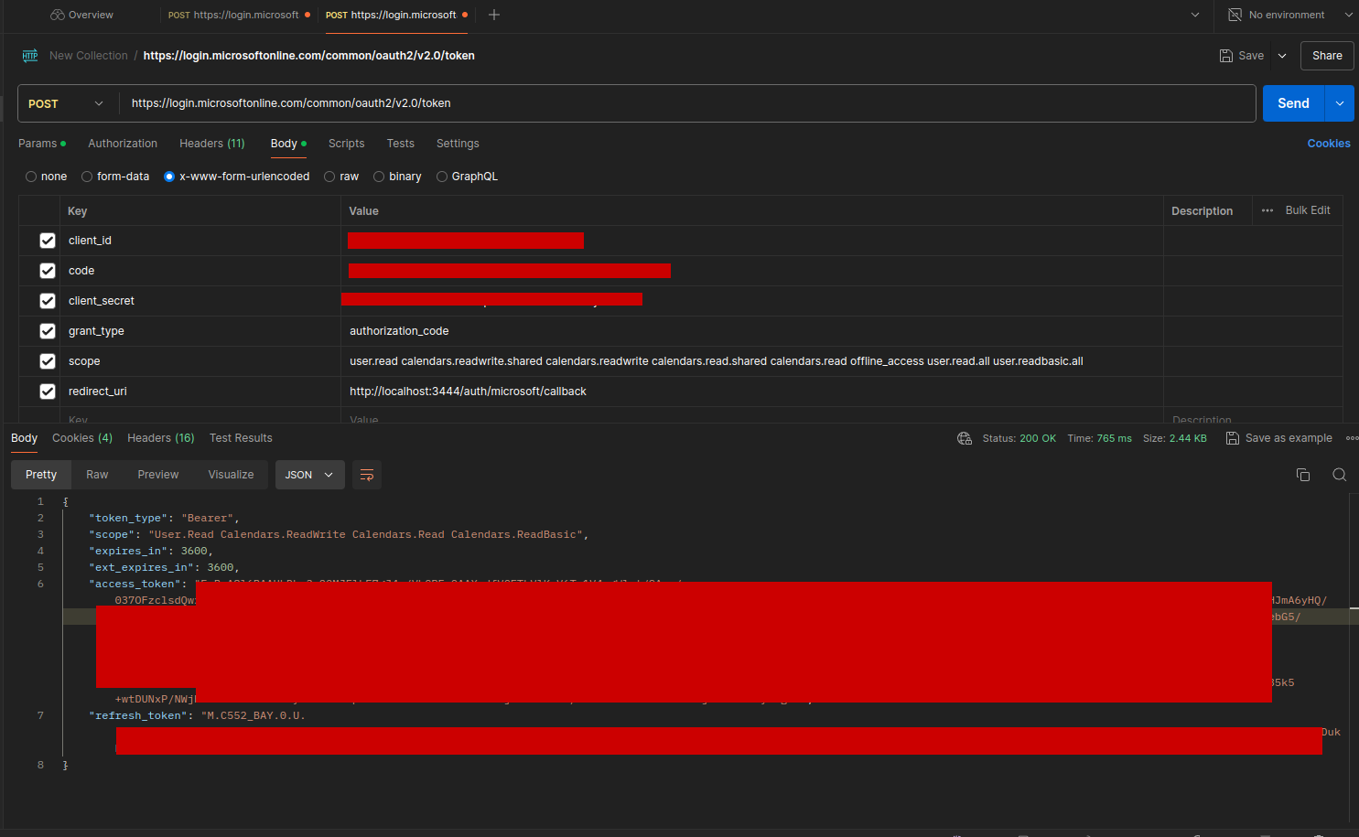Switch to the Settings tab
The width and height of the screenshot is (1359, 837).
tap(458, 144)
